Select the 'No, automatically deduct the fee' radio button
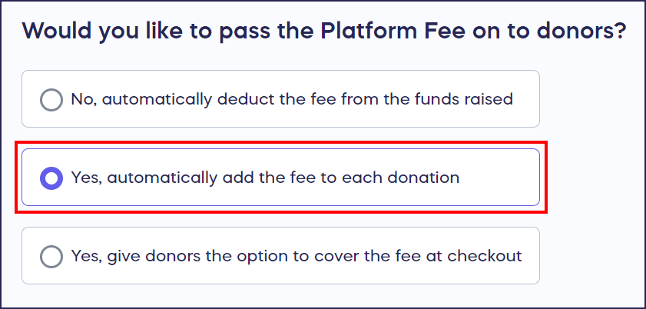The height and width of the screenshot is (309, 646). (51, 99)
